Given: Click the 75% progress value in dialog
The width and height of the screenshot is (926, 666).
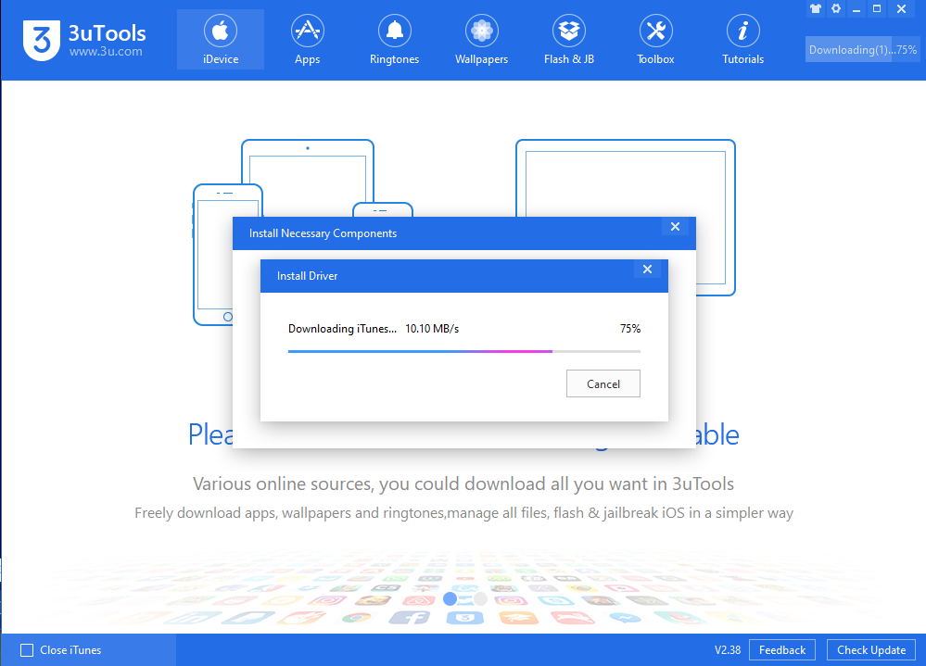Looking at the screenshot, I should coord(630,329).
